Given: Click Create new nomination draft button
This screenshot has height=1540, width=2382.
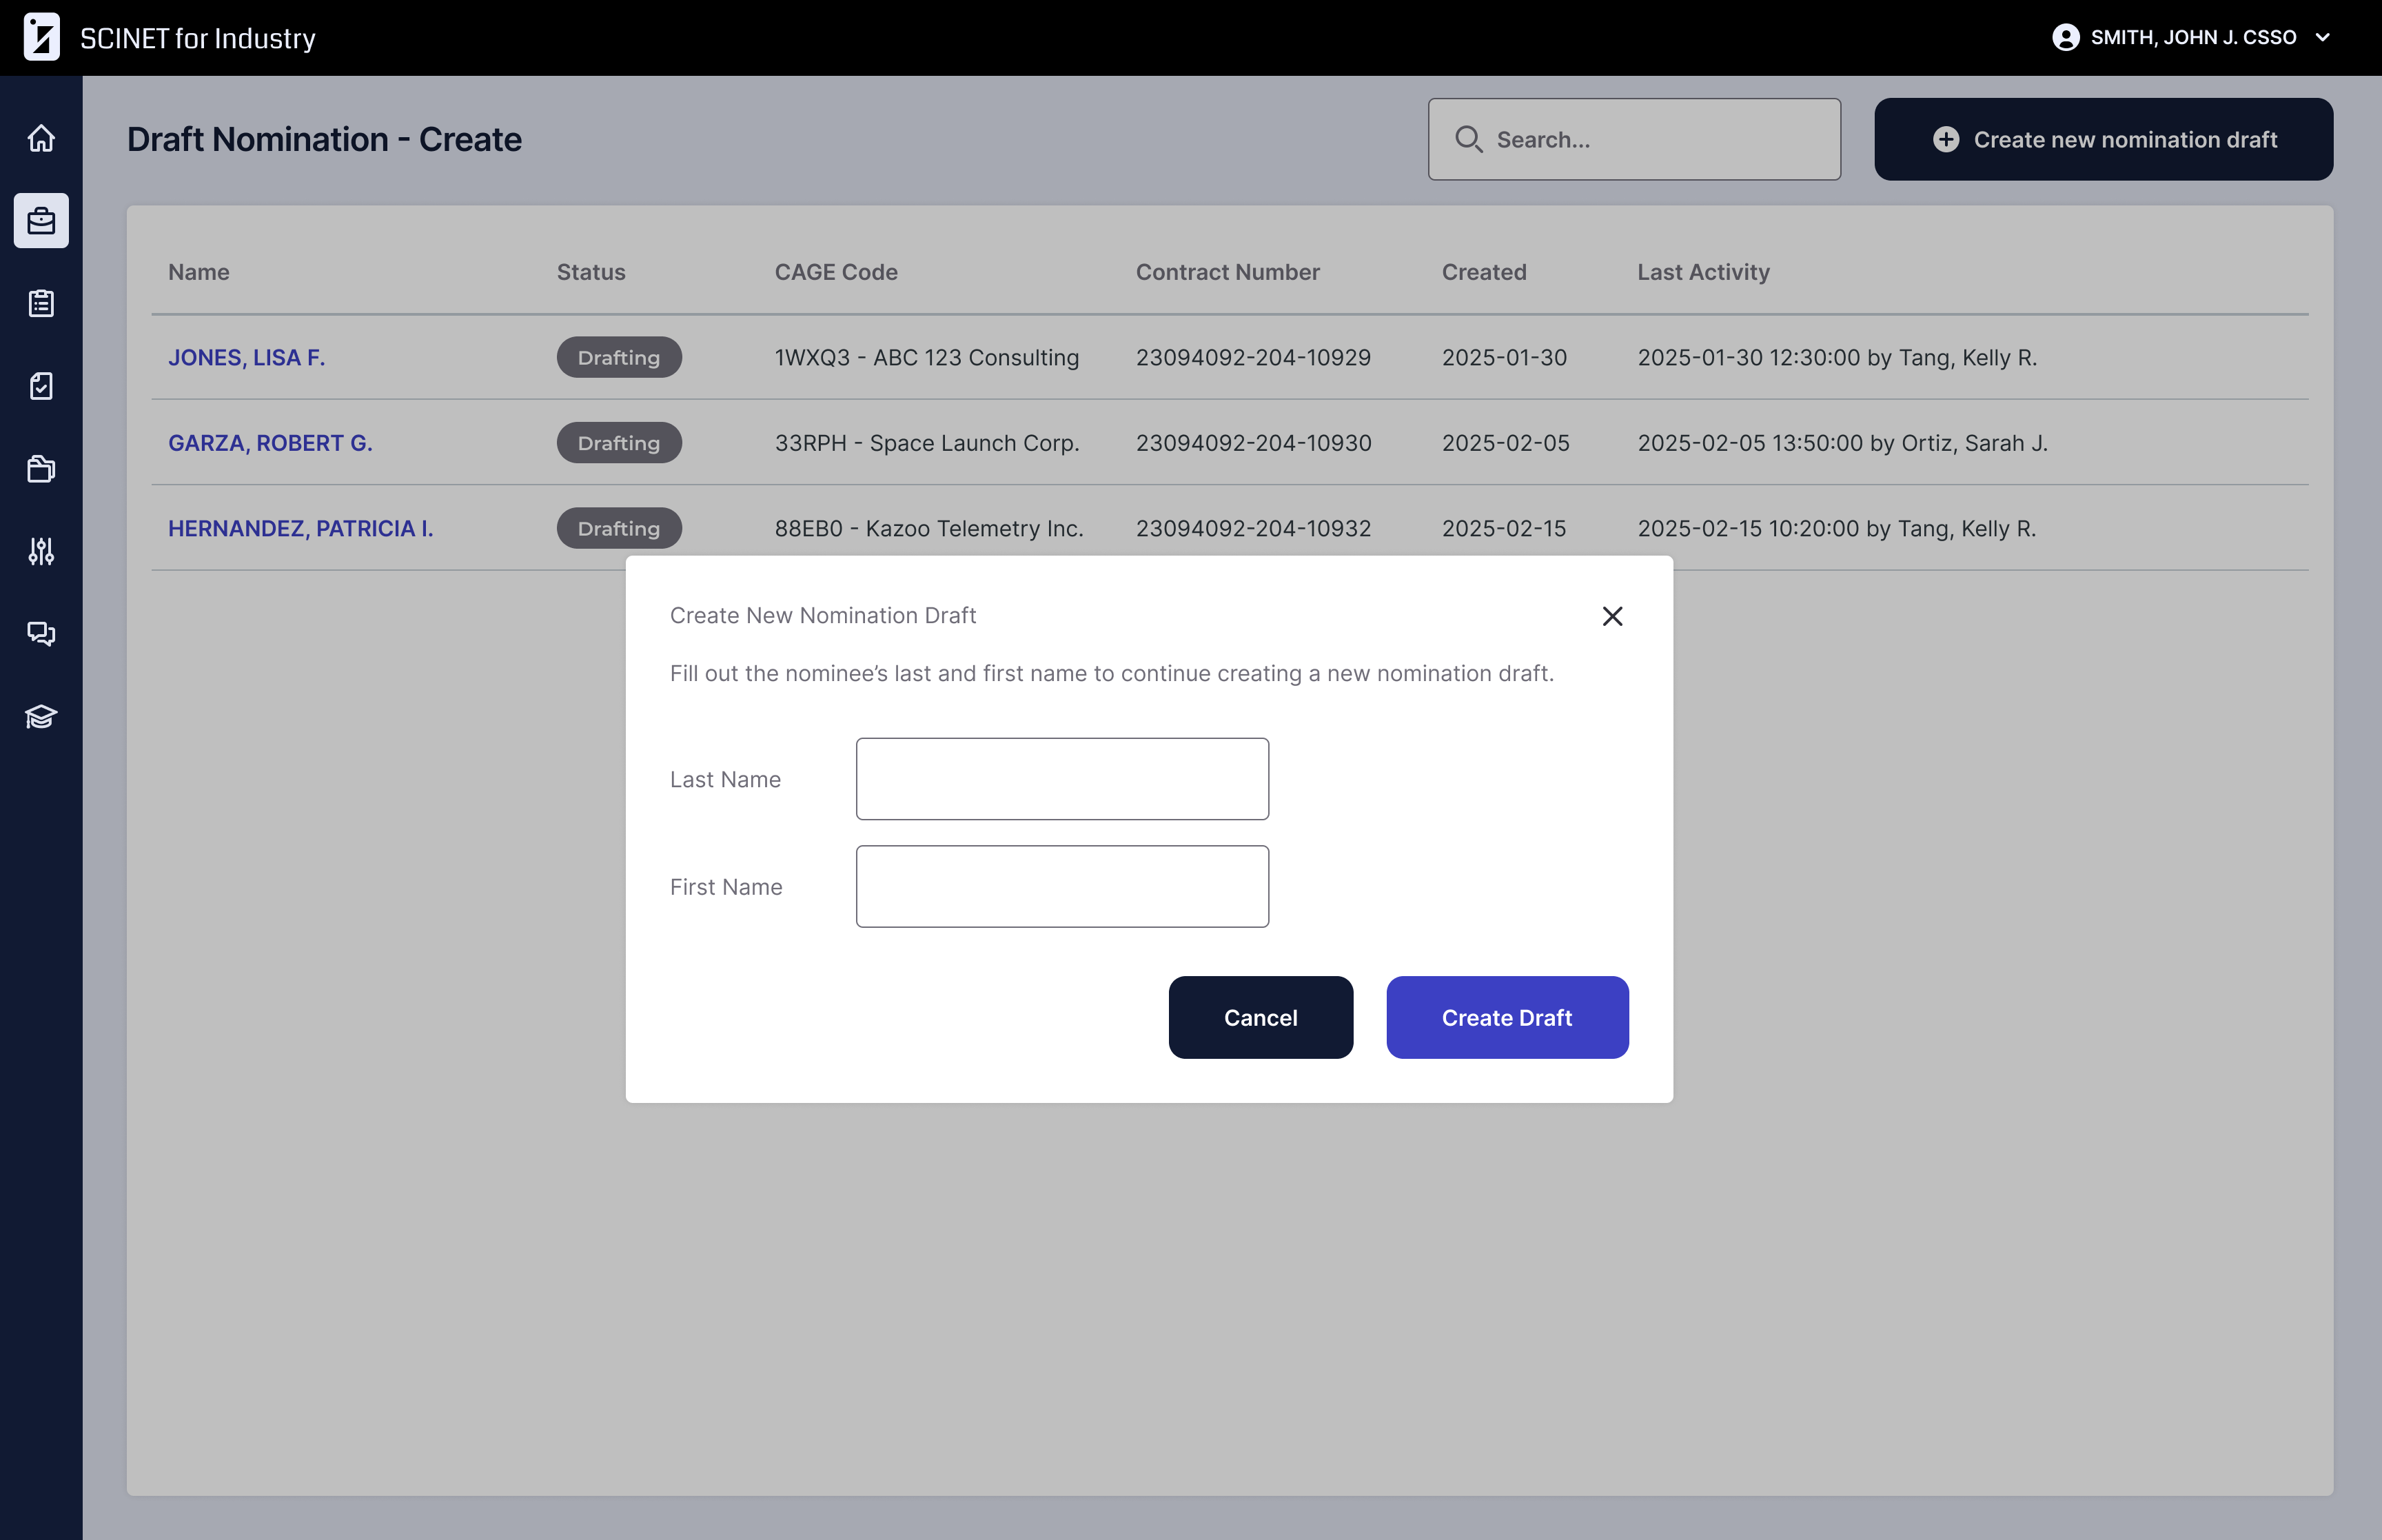Looking at the screenshot, I should 2103,139.
